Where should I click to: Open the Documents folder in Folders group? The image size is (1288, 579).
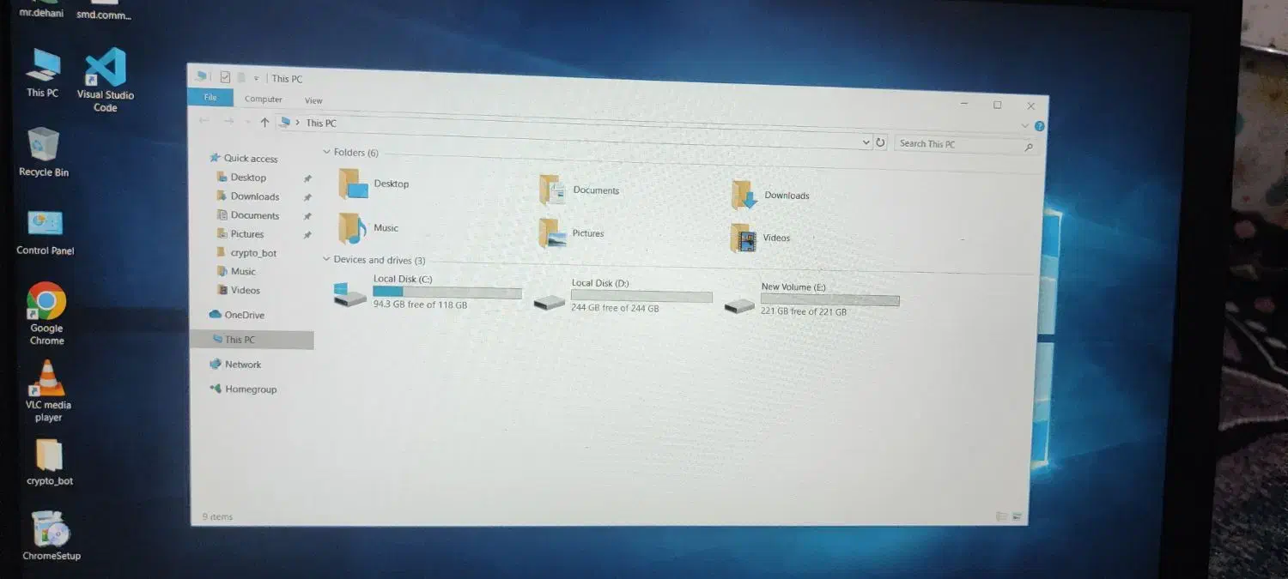tap(580, 190)
